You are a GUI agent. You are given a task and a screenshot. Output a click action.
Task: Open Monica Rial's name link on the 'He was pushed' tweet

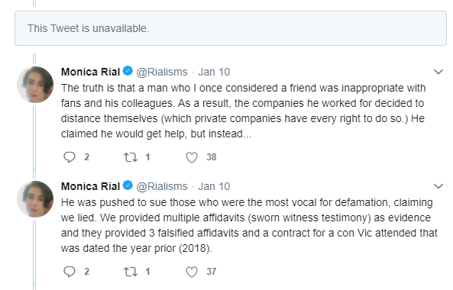pyautogui.click(x=90, y=186)
